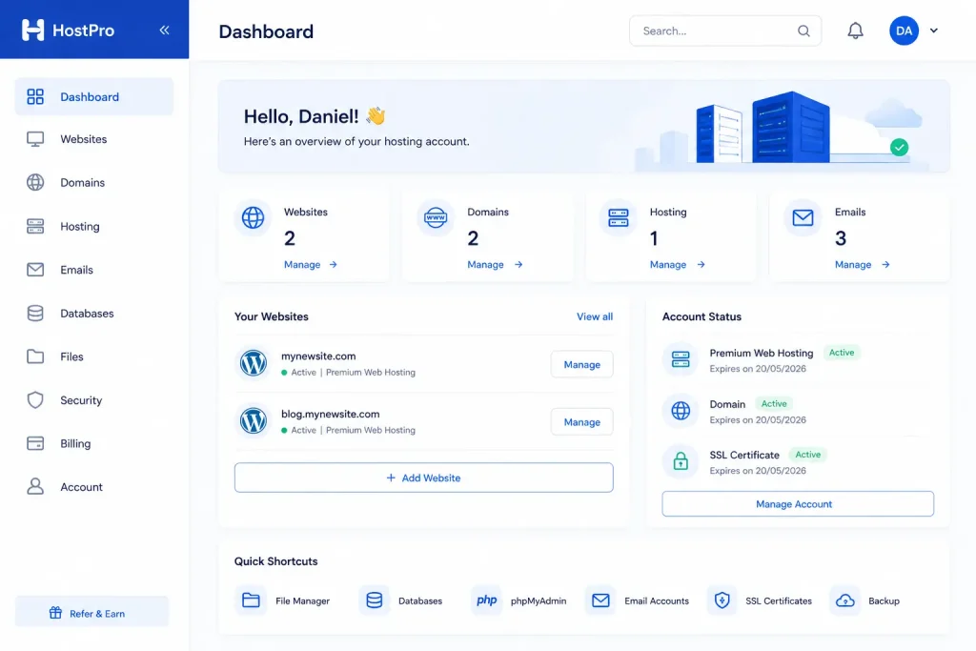Click Manage link under Hosting card
This screenshot has height=651, width=976.
678,265
